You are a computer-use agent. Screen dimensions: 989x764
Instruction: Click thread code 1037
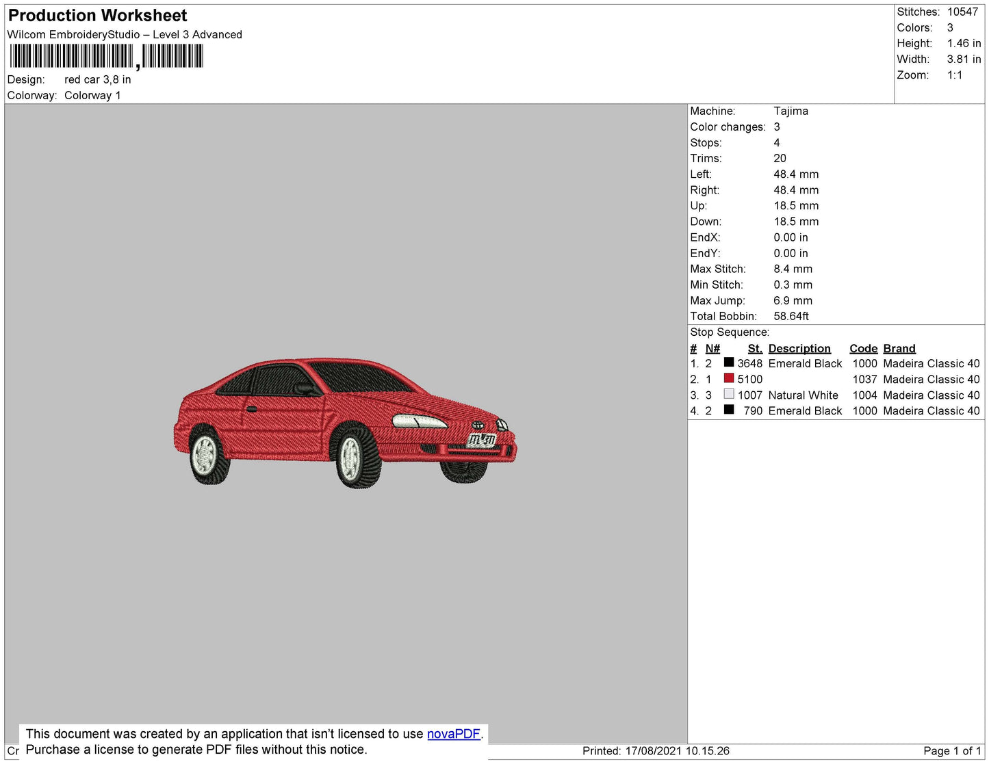point(864,380)
